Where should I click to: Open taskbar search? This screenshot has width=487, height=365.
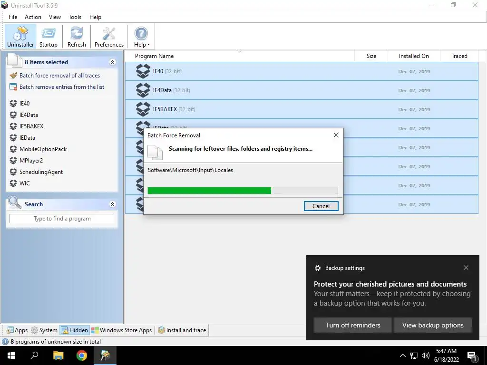point(34,355)
